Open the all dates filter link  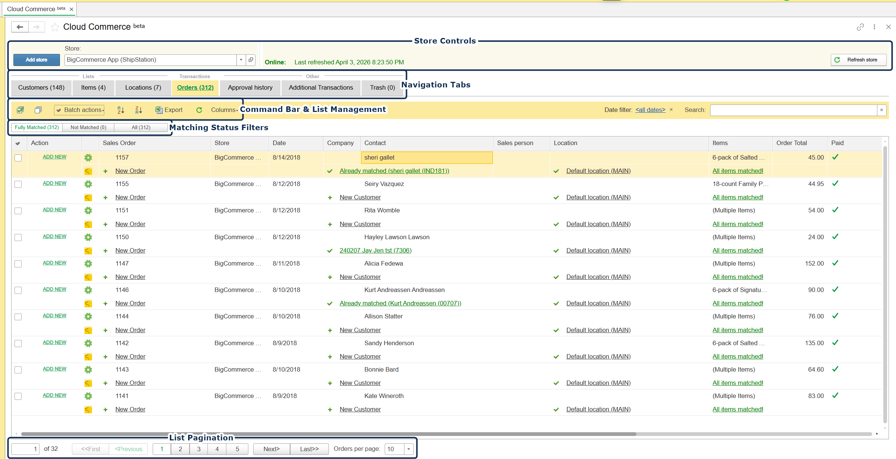coord(650,110)
